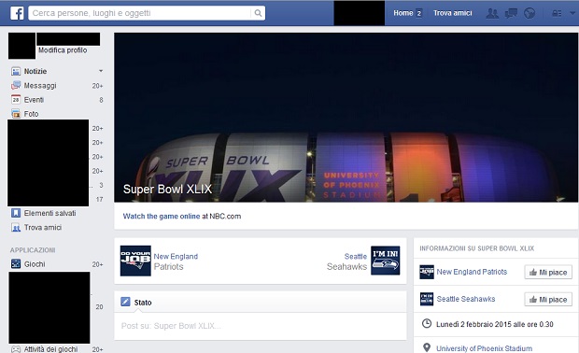Viewport: 579px width, 353px height.
Task: Open Giochi in applications list
Action: pos(35,264)
